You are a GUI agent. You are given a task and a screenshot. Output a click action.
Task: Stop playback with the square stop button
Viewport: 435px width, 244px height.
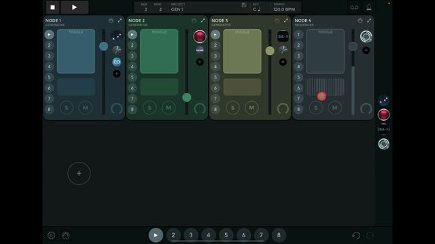(x=53, y=7)
